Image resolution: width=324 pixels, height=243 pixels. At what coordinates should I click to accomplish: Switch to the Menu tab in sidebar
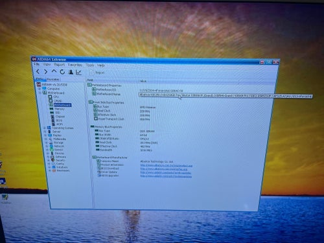click(40, 79)
